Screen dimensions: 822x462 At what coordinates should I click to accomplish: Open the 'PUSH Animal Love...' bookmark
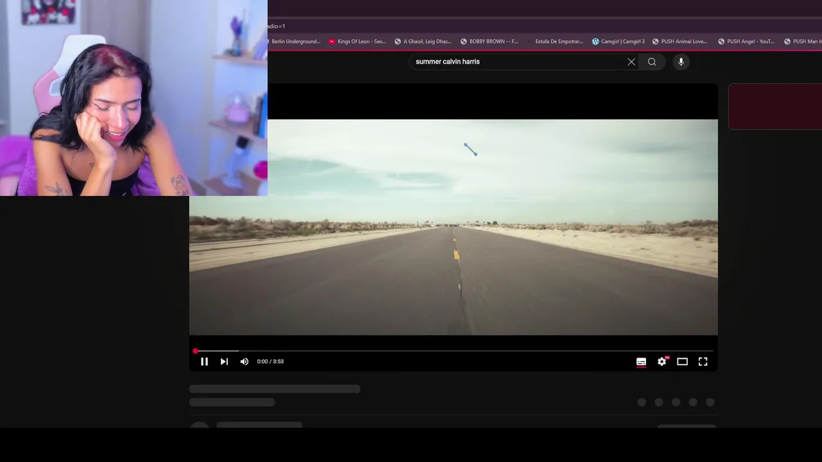pyautogui.click(x=680, y=42)
